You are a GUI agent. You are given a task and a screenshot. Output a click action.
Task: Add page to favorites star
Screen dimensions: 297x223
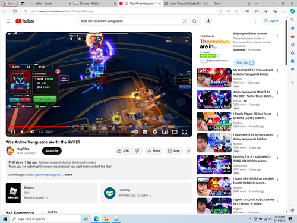coord(236,11)
